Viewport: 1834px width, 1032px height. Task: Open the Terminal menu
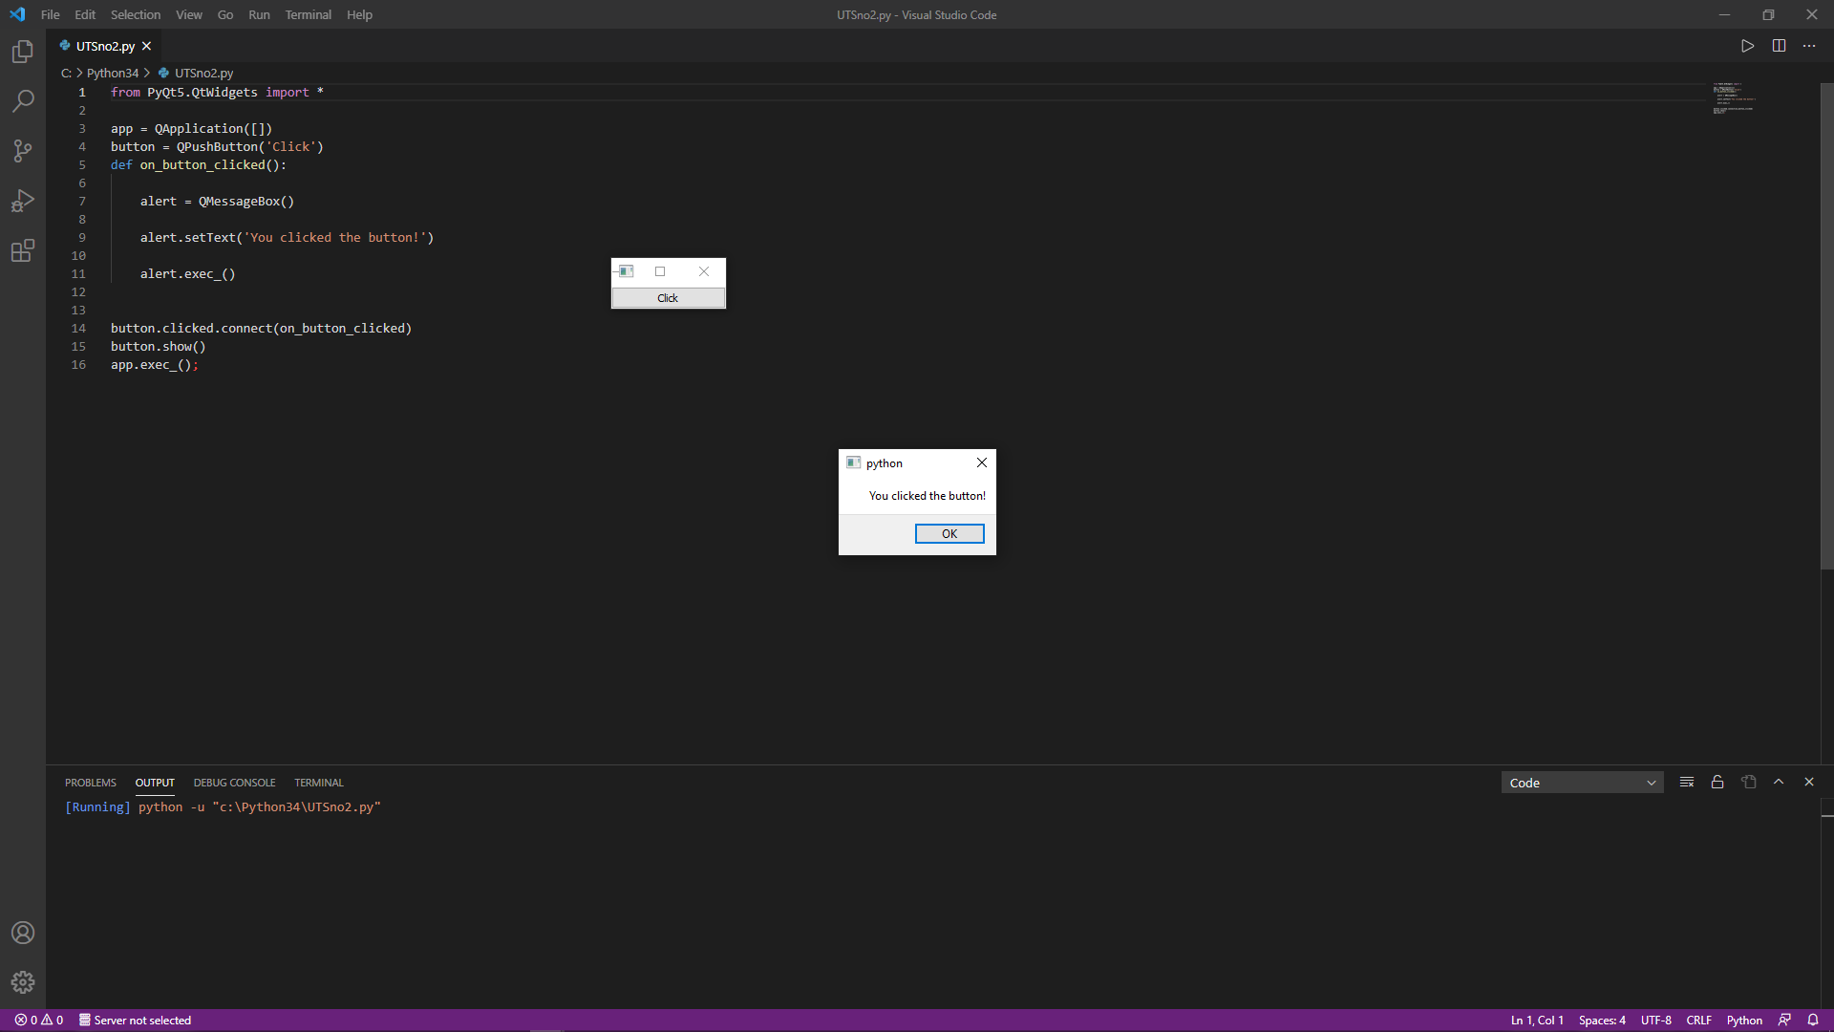point(308,14)
